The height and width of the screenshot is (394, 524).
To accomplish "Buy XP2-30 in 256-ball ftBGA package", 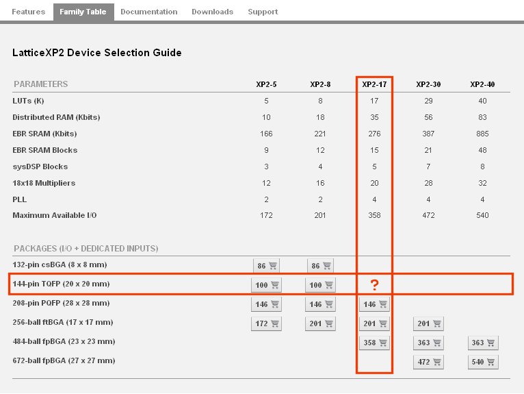I will pos(429,323).
